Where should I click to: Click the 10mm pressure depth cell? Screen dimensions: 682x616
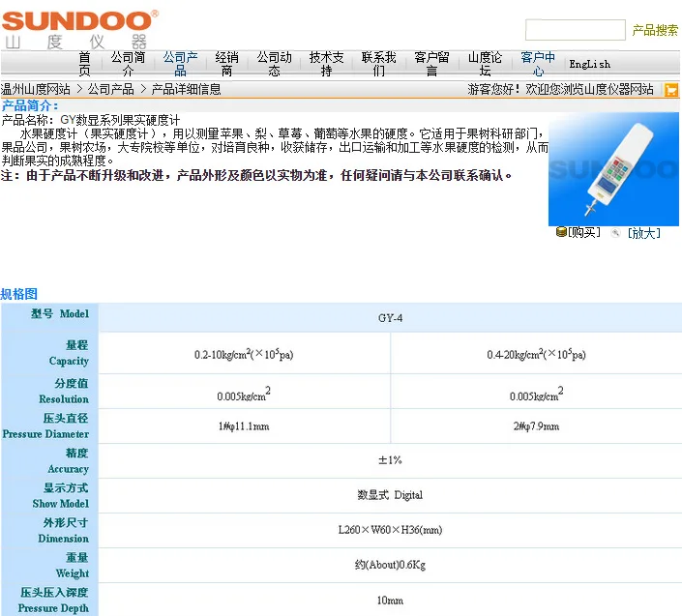[390, 600]
